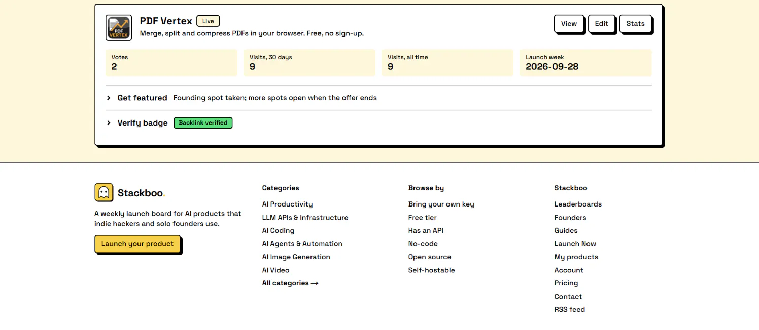The height and width of the screenshot is (330, 759).
Task: Click the Verify badge label
Action: click(x=143, y=123)
